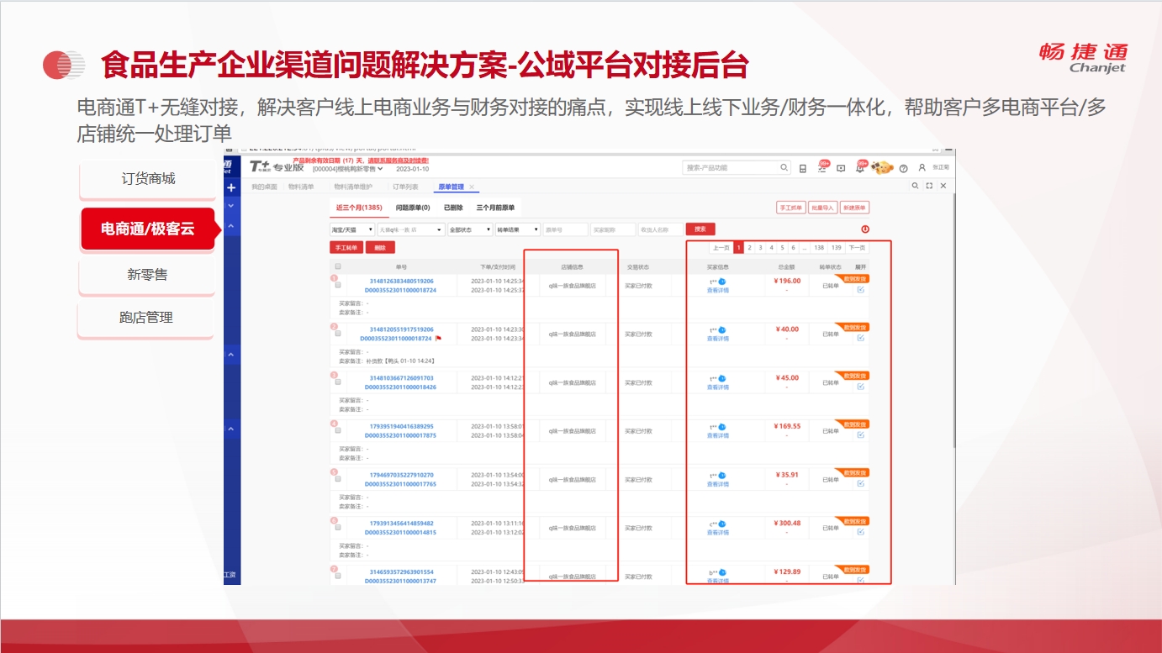Select the 问题原单(0) tab
This screenshot has width=1162, height=653.
pyautogui.click(x=413, y=208)
